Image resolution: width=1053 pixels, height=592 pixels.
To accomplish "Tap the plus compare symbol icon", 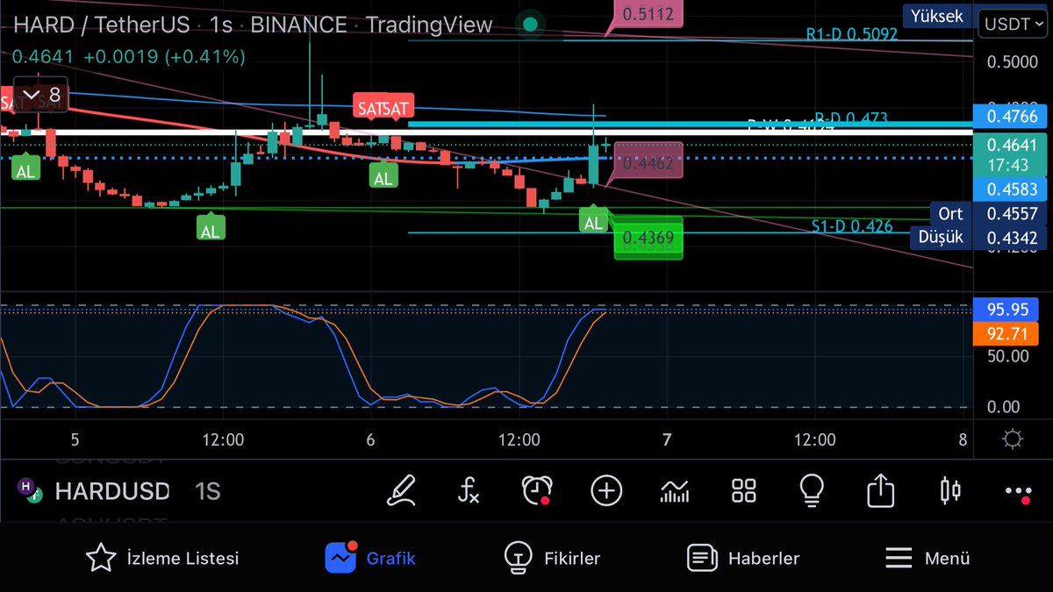I will [x=606, y=490].
